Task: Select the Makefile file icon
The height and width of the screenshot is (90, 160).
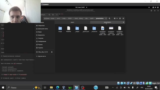Action: pos(68,28)
